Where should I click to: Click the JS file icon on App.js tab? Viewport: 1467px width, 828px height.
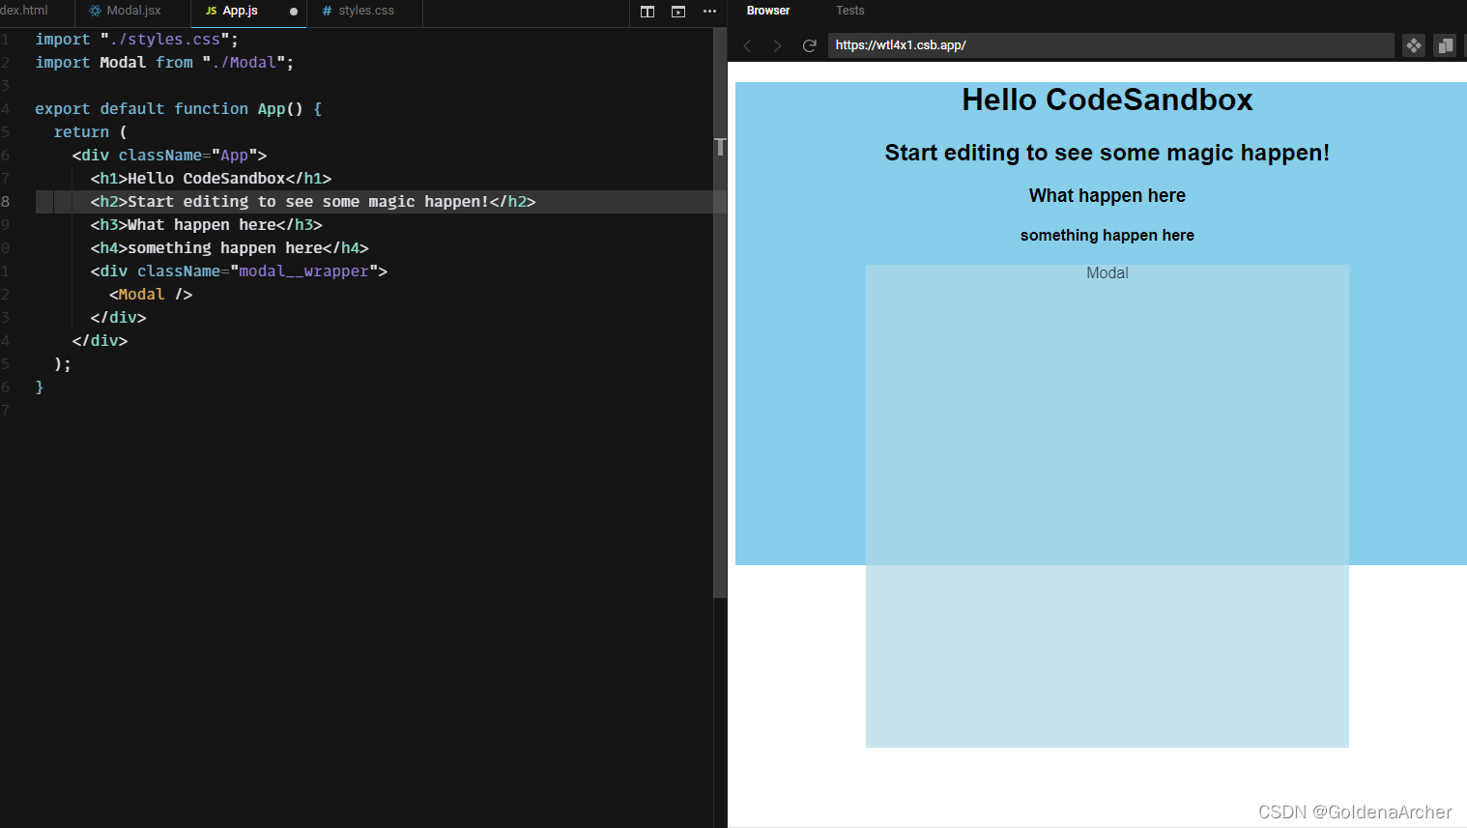[211, 12]
